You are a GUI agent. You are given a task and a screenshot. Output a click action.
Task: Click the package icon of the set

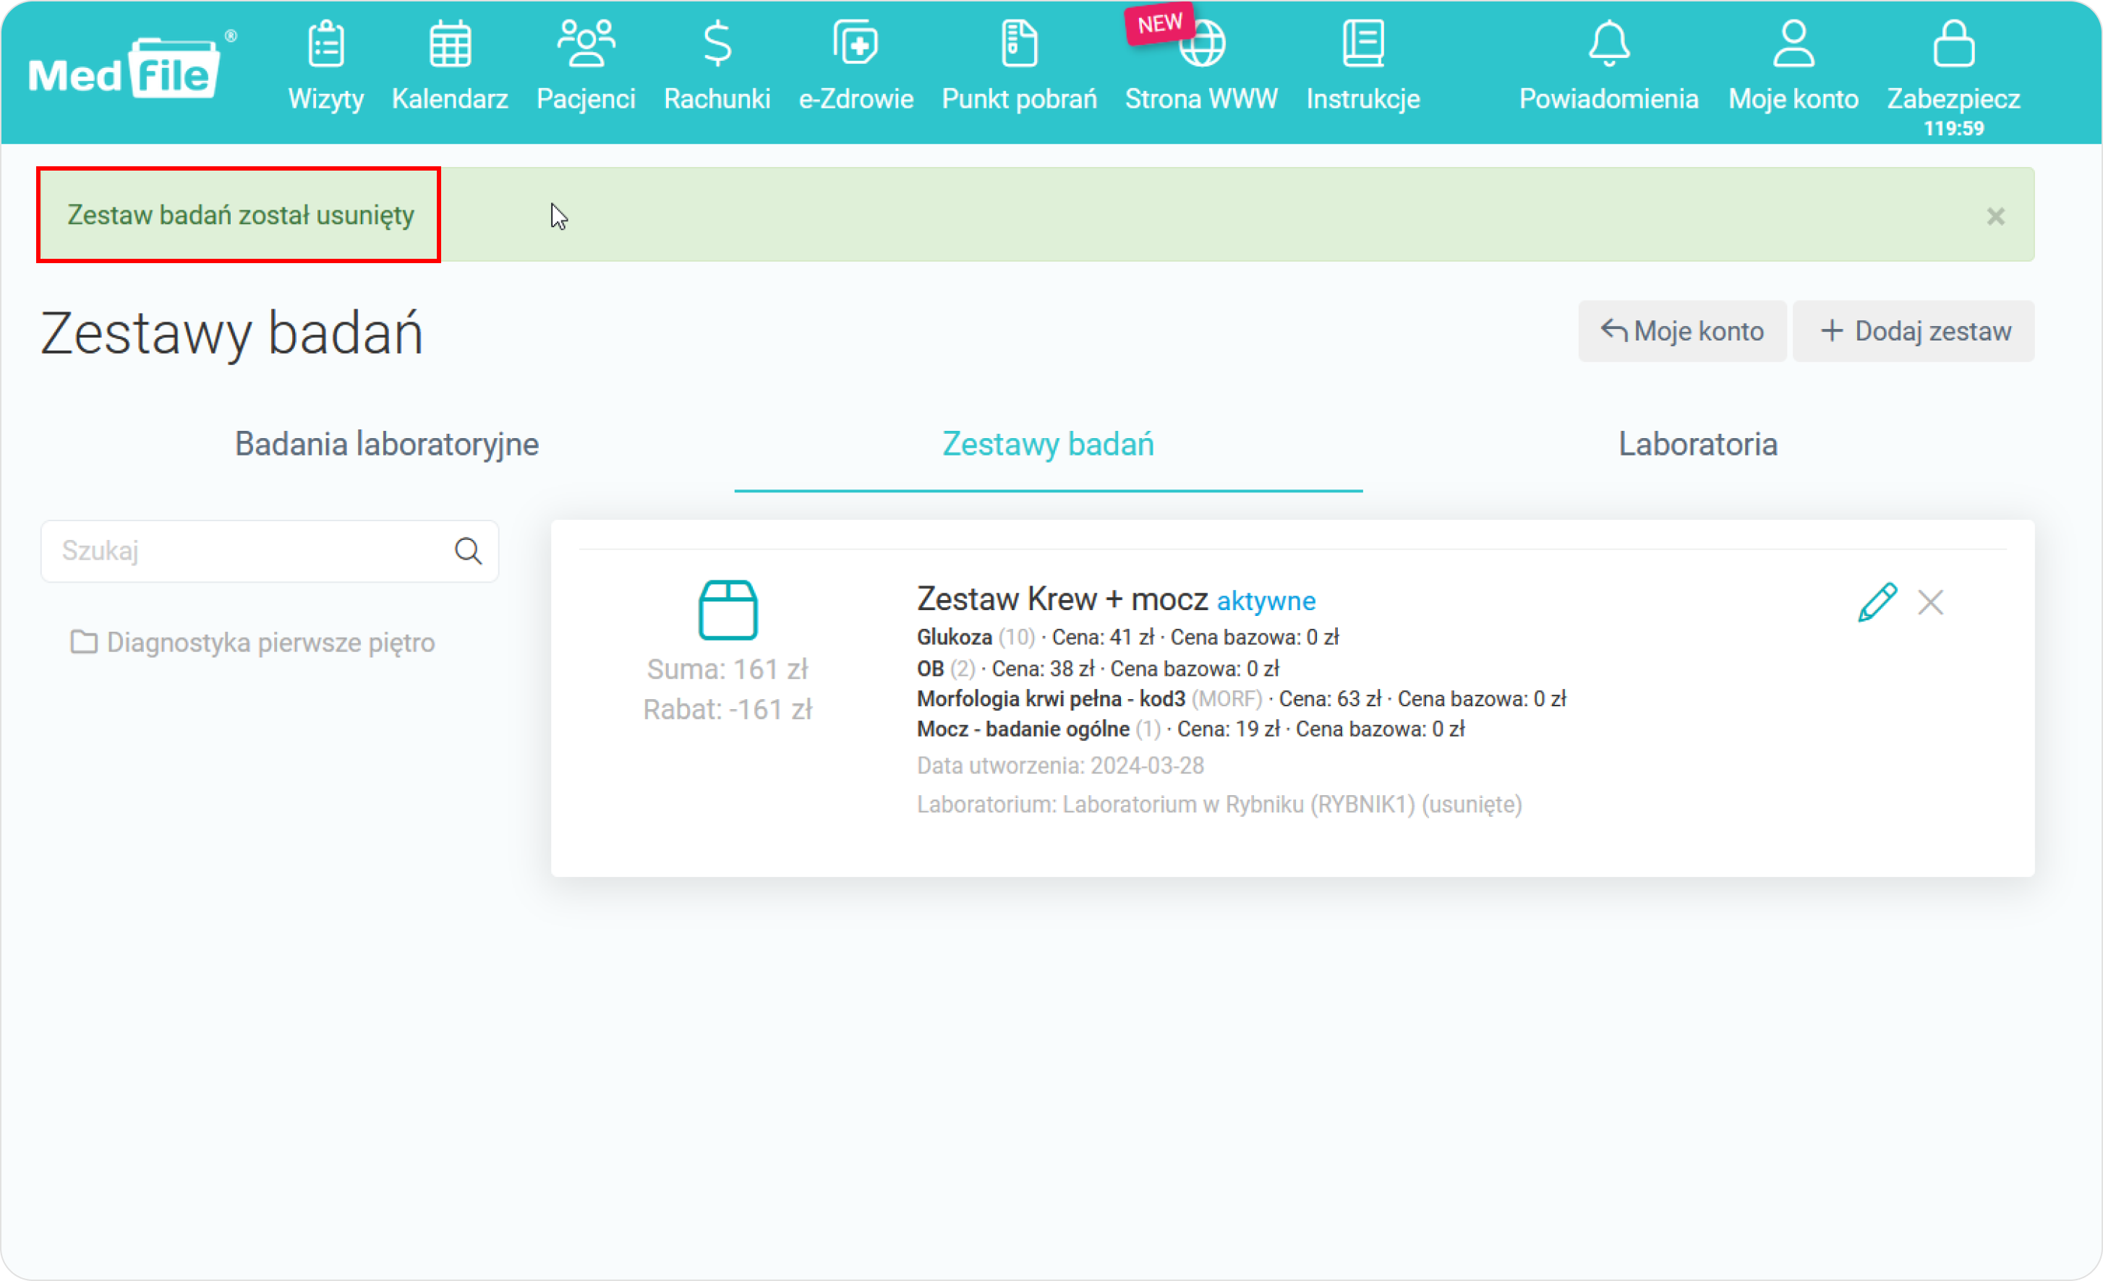[728, 610]
